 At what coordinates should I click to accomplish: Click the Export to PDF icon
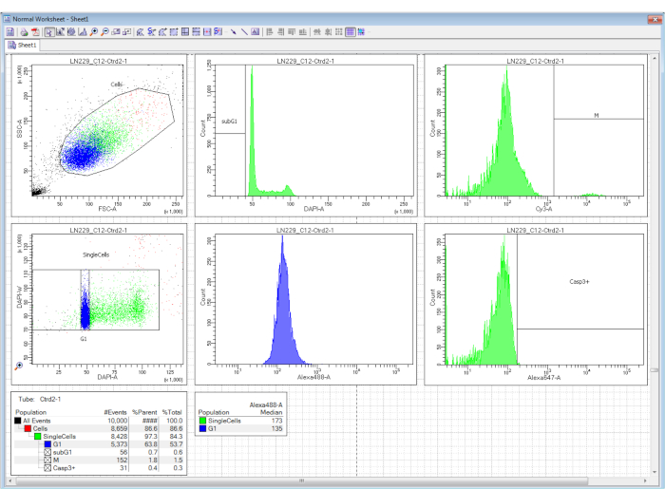tap(34, 32)
